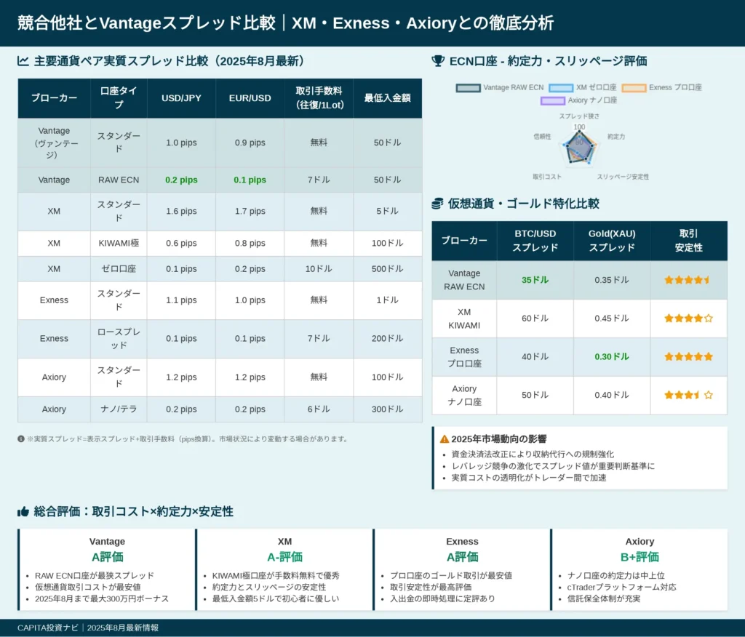Screen dimensions: 745x637
Task: Click the 最低入金額 column header
Action: (387, 98)
